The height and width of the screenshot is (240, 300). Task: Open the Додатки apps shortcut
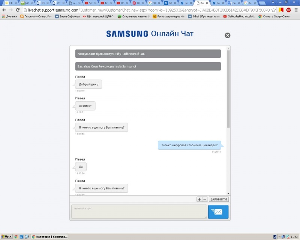9,16
